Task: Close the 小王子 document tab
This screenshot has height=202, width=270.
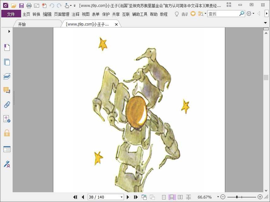Action: tap(116, 25)
